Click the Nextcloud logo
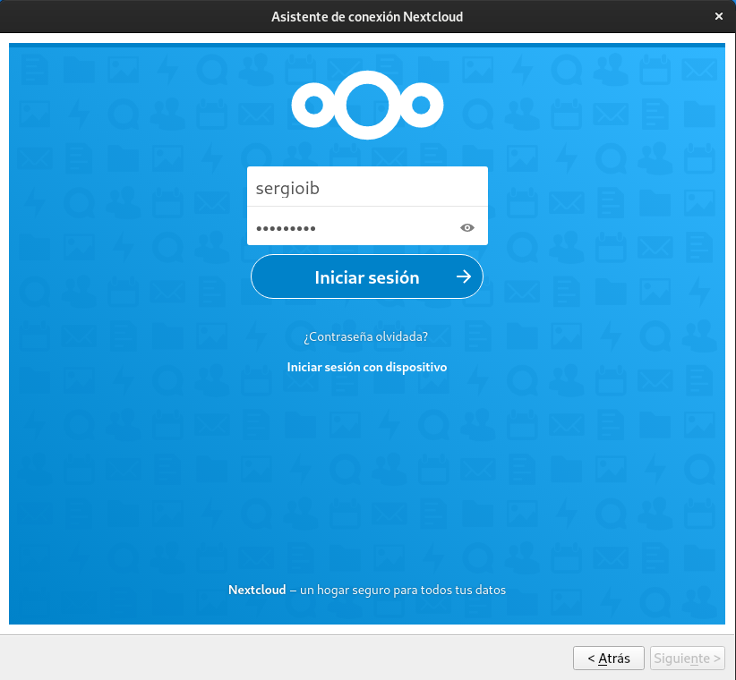Image resolution: width=736 pixels, height=680 pixels. coord(367,106)
